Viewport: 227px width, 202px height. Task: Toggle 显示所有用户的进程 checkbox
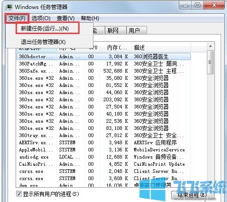pyautogui.click(x=19, y=194)
